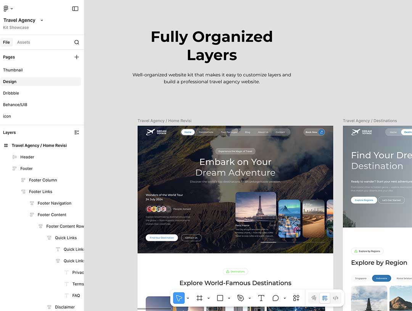Viewport: 412px width, 311px height.
Task: Open the Dribbble page
Action: pyautogui.click(x=11, y=93)
